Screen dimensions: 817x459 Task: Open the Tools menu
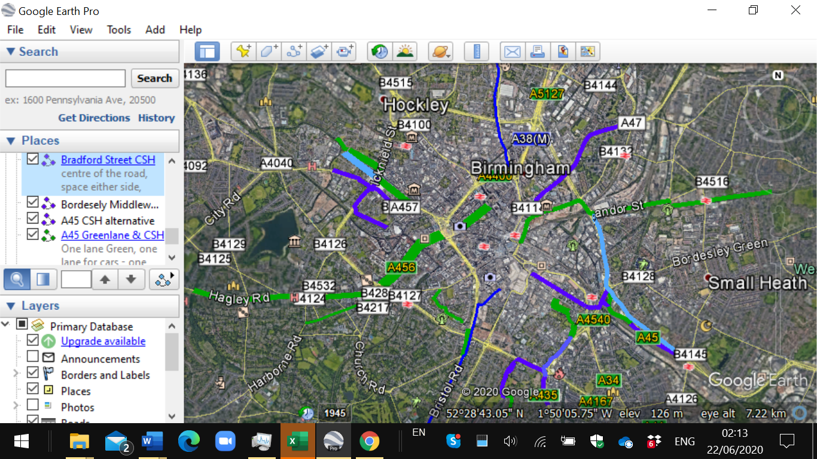[118, 30]
